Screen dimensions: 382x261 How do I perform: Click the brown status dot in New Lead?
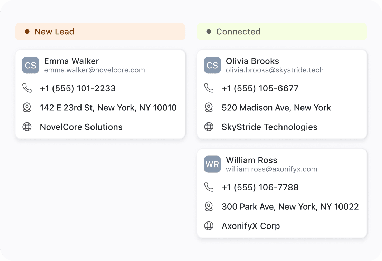point(27,31)
